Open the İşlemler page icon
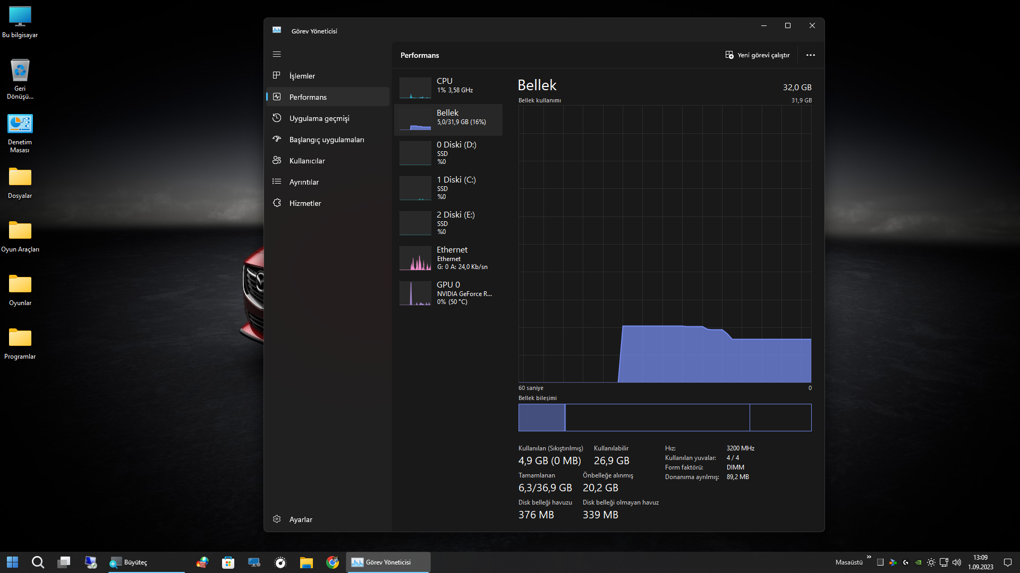 click(x=277, y=75)
